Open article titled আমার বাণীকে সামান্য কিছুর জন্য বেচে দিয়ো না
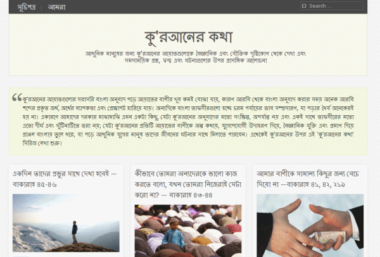This screenshot has height=257, width=380. point(308,179)
